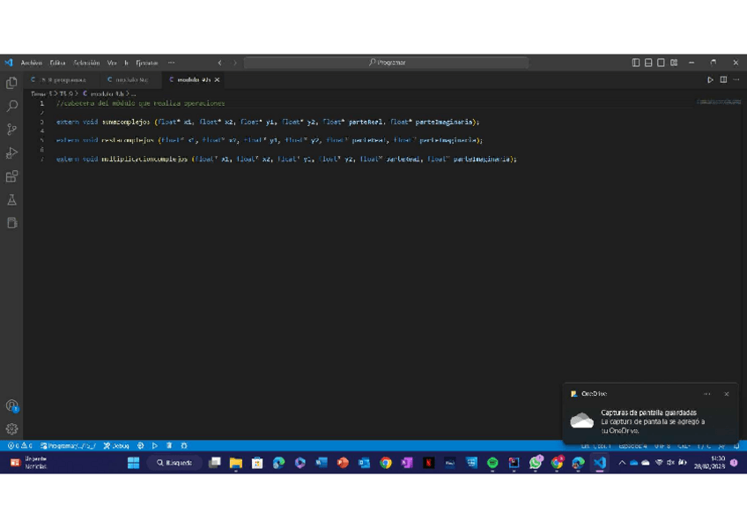The width and height of the screenshot is (747, 528).
Task: Open the Archivo menu
Action: coord(31,63)
